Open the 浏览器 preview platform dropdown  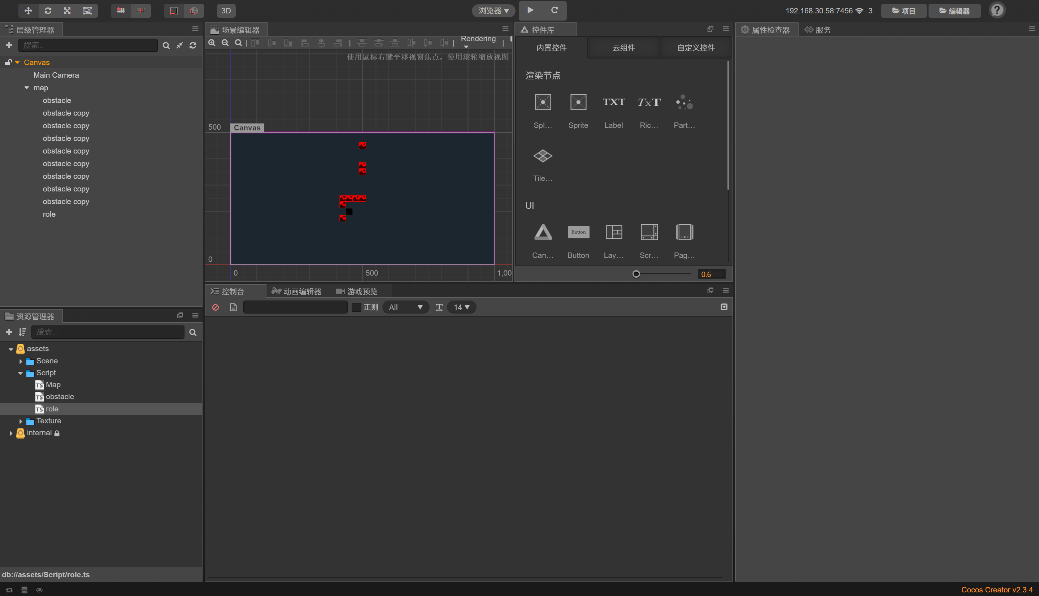click(x=493, y=10)
